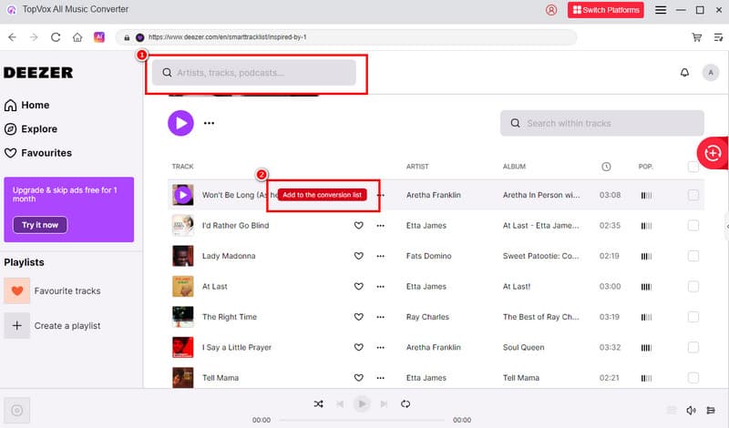This screenshot has height=428, width=729.
Task: Open tracklist options three-dot menu beside play button
Action: click(210, 123)
